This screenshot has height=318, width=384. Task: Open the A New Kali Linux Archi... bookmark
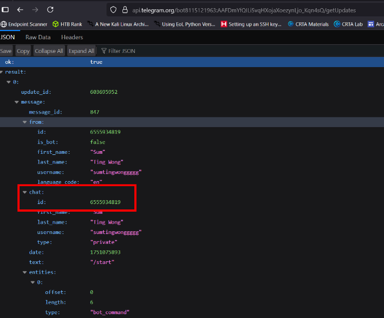coord(118,24)
